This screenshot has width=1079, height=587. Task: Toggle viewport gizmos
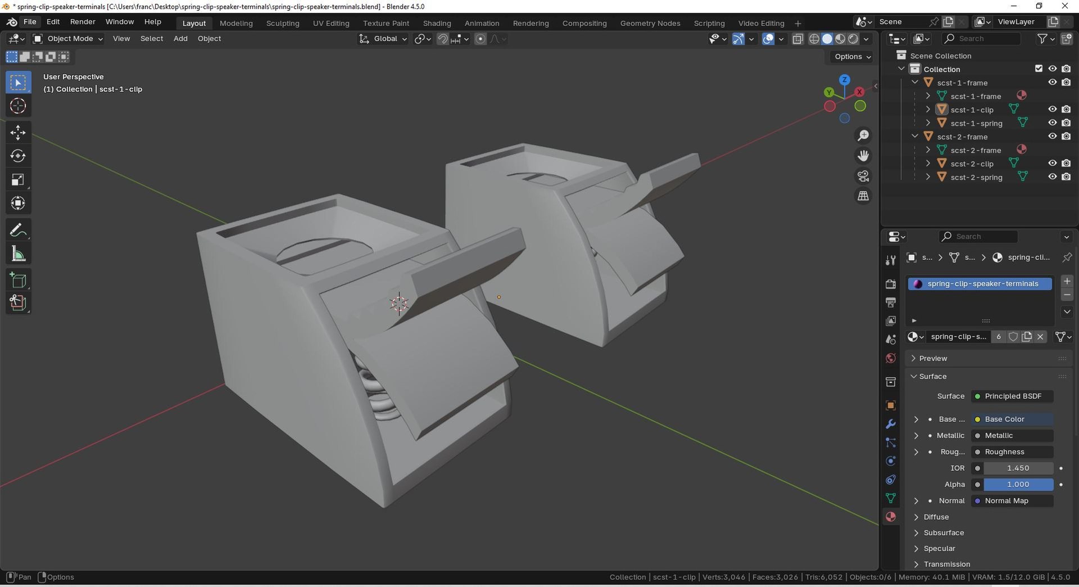pos(738,39)
